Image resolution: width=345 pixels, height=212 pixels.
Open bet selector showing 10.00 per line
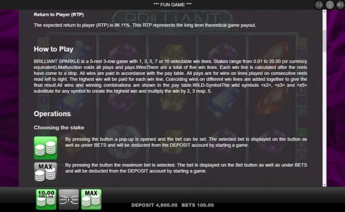click(x=46, y=199)
